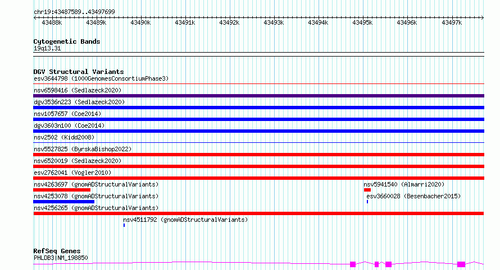Image resolution: width=500 pixels, height=270 pixels.
Task: Click the 43491k ruler tick label
Action: pyautogui.click(x=185, y=22)
